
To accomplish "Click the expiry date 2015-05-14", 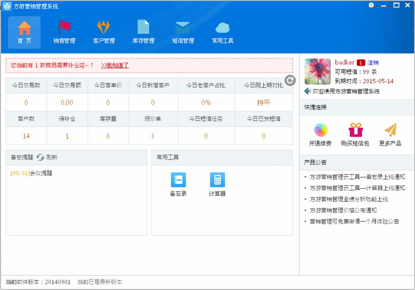I will click(x=378, y=81).
